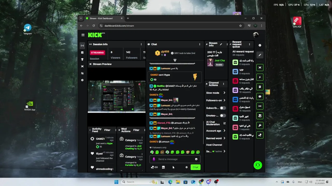Open the Channel Actions three-dot menu
332x186 pixels.
(223, 84)
